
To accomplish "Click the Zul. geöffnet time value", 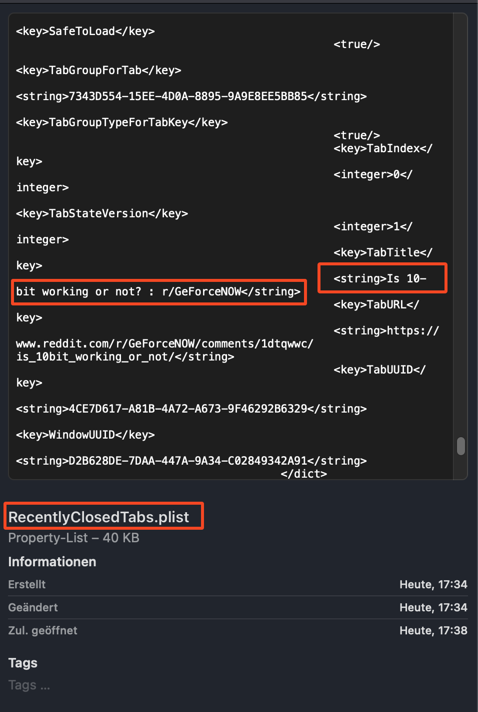I will tap(433, 630).
